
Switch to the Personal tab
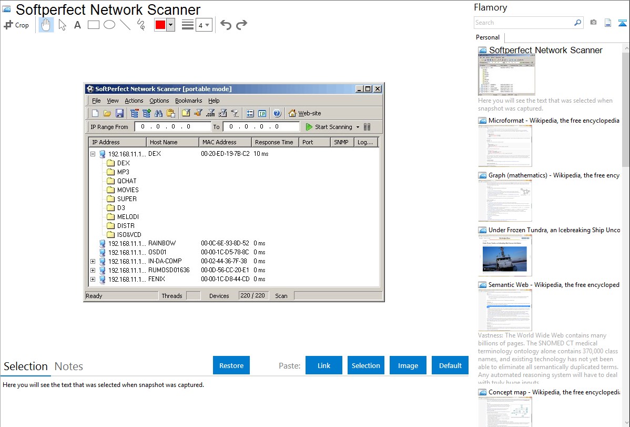point(488,37)
